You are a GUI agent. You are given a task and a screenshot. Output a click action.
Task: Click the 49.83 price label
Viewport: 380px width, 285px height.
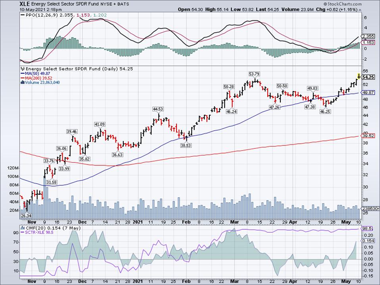[313, 88]
